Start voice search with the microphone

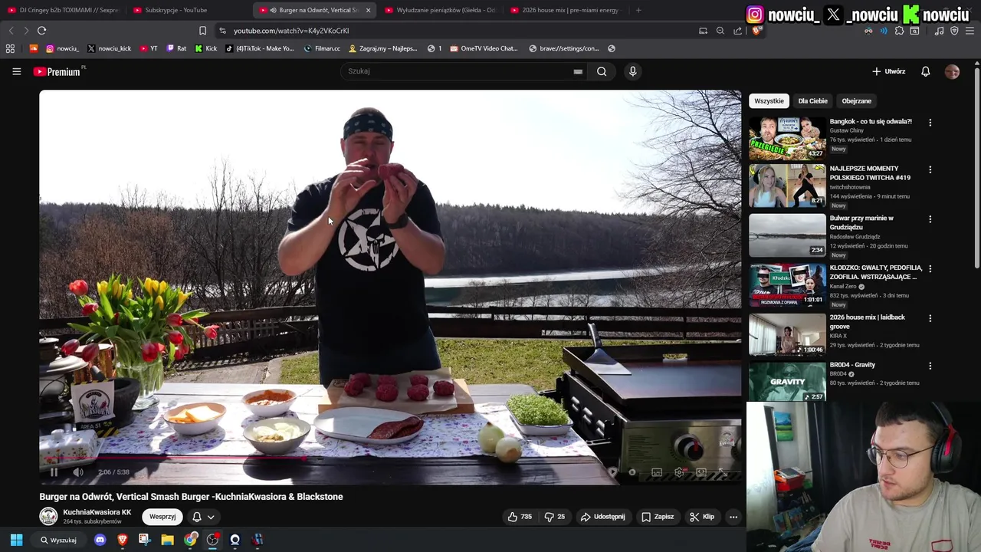pyautogui.click(x=632, y=71)
